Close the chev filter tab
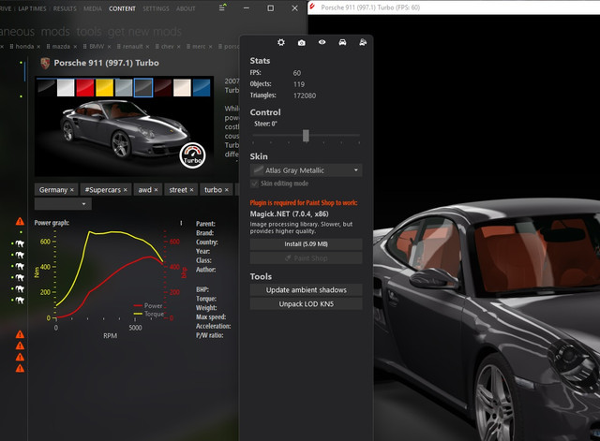 [178, 47]
